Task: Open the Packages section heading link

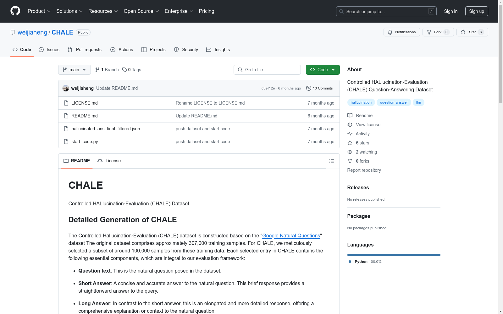Action: click(x=359, y=216)
